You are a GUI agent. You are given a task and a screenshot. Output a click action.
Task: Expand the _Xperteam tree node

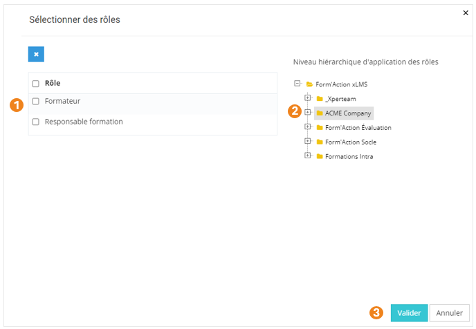click(308, 97)
